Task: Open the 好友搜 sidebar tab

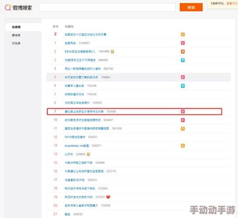Action: pos(16,43)
